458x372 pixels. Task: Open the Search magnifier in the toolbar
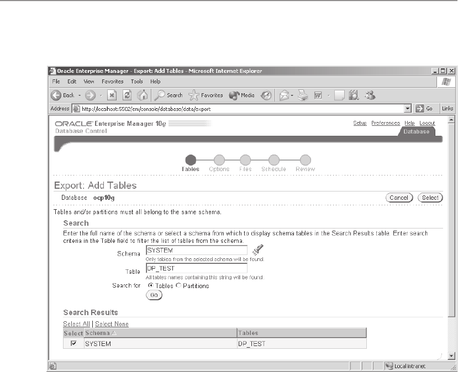[160, 95]
